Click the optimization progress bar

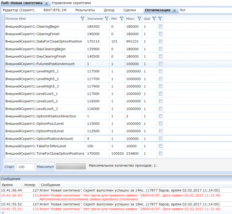click(71, 166)
